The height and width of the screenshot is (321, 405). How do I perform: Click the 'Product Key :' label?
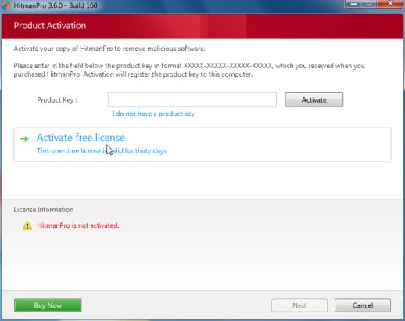57,100
